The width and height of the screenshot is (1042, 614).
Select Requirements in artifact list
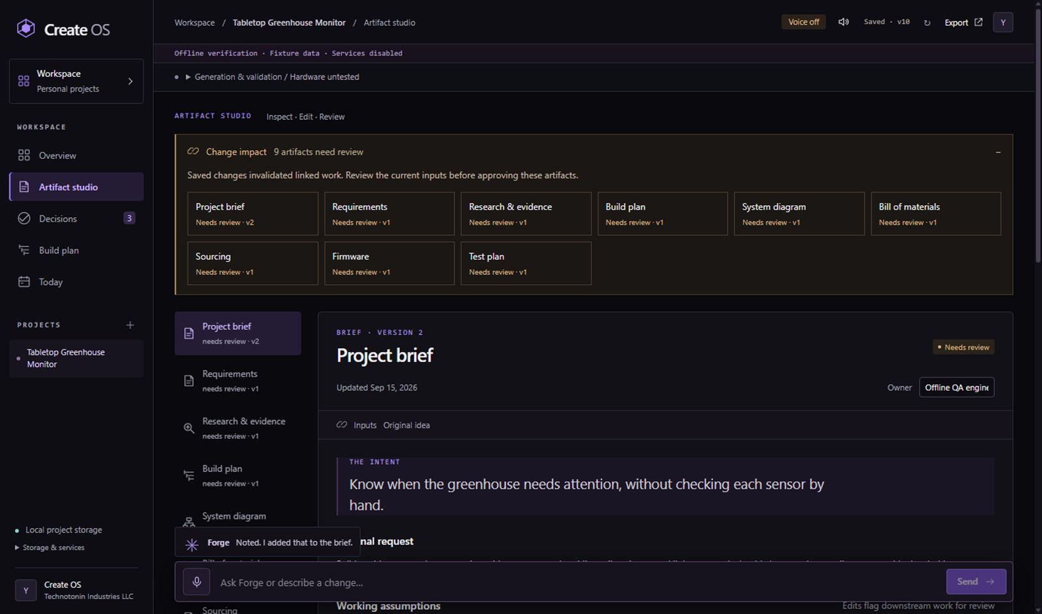pyautogui.click(x=238, y=381)
